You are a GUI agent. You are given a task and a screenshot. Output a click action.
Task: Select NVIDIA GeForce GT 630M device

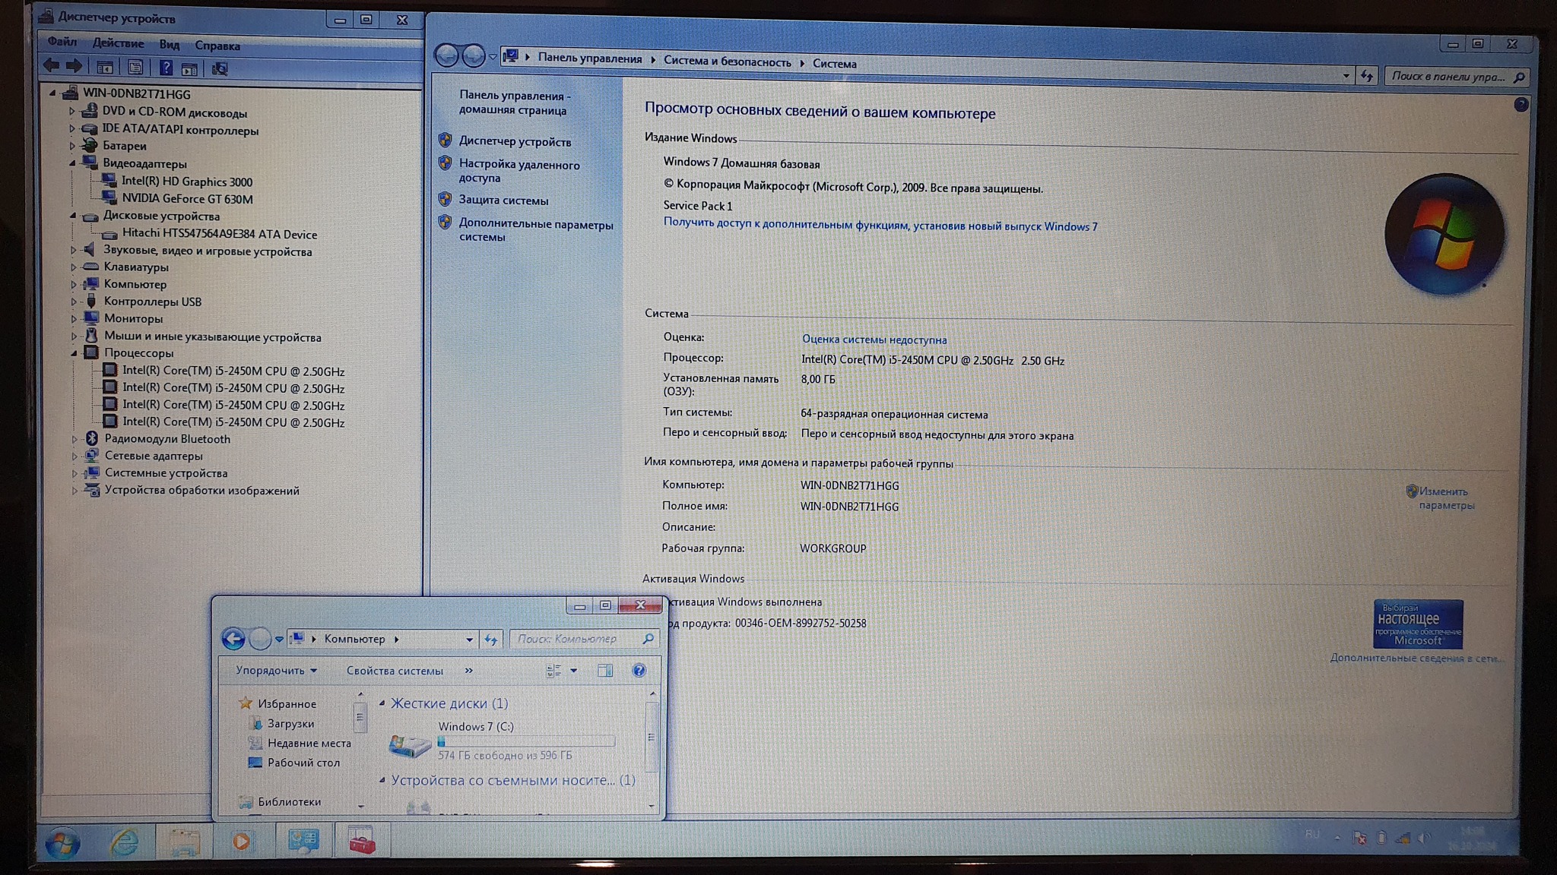point(187,199)
